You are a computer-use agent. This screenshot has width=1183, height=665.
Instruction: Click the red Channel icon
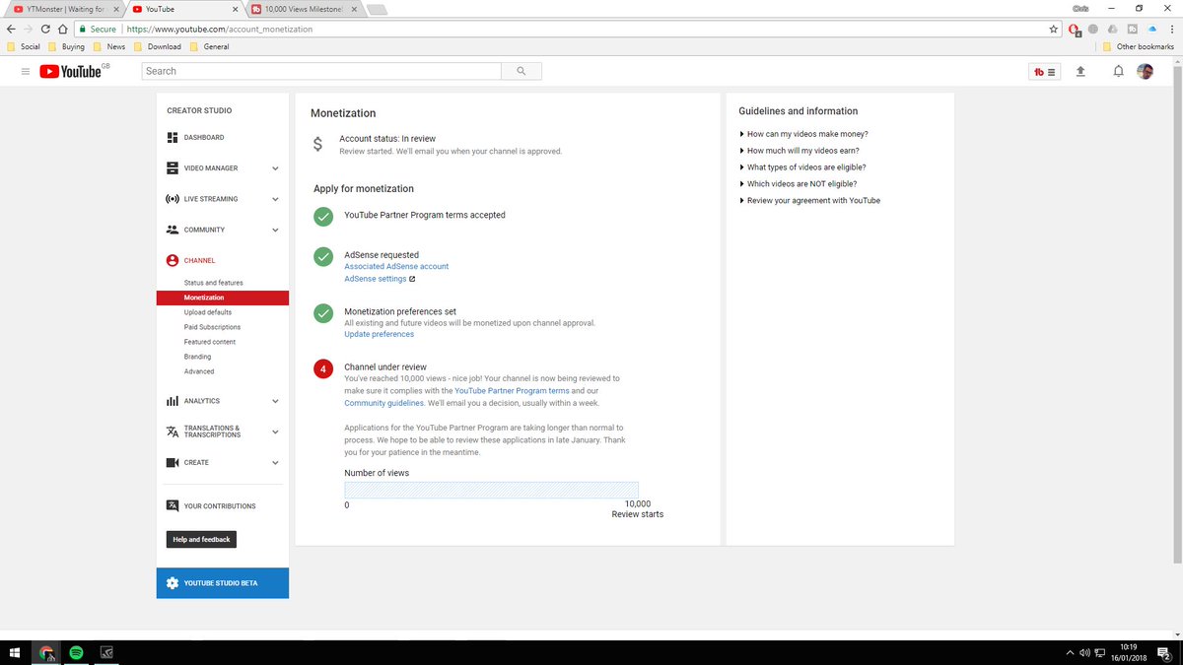click(173, 260)
